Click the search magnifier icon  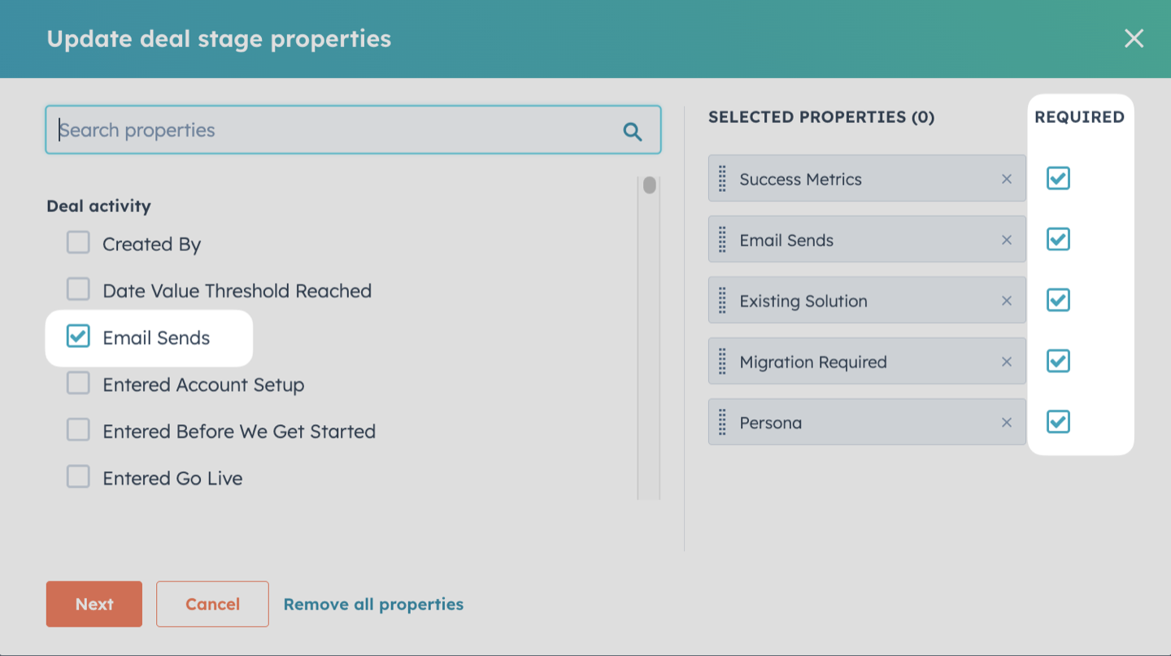[x=632, y=132]
